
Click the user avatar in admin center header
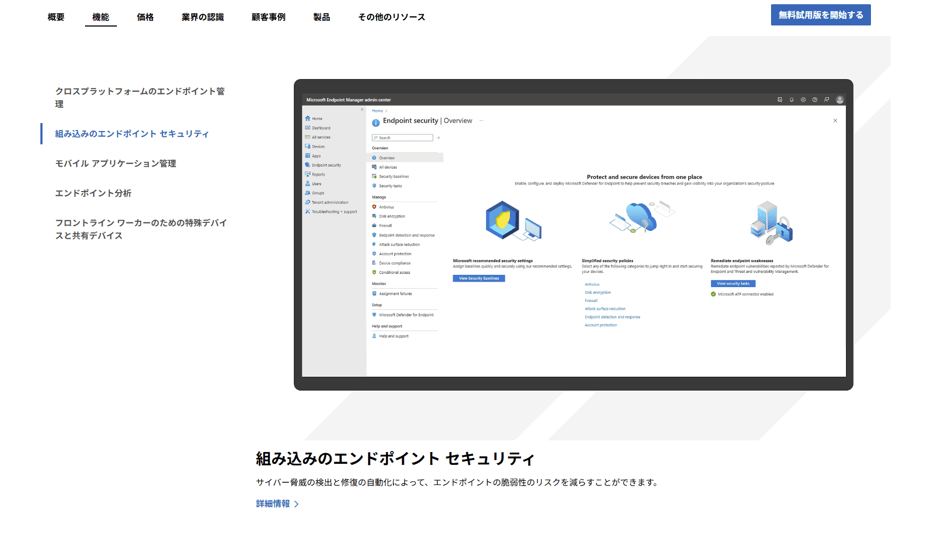pyautogui.click(x=840, y=100)
